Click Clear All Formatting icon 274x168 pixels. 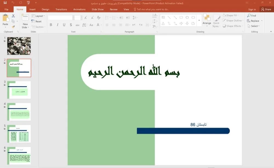99,17
